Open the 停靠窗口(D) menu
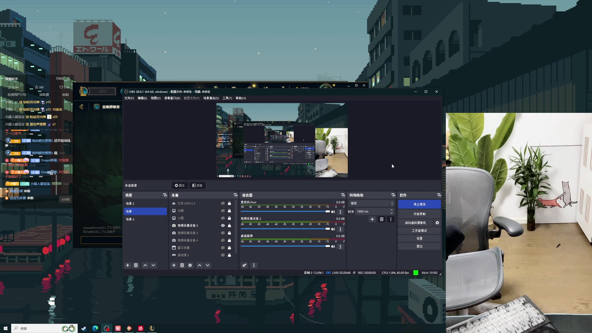The image size is (592, 333). click(x=172, y=98)
